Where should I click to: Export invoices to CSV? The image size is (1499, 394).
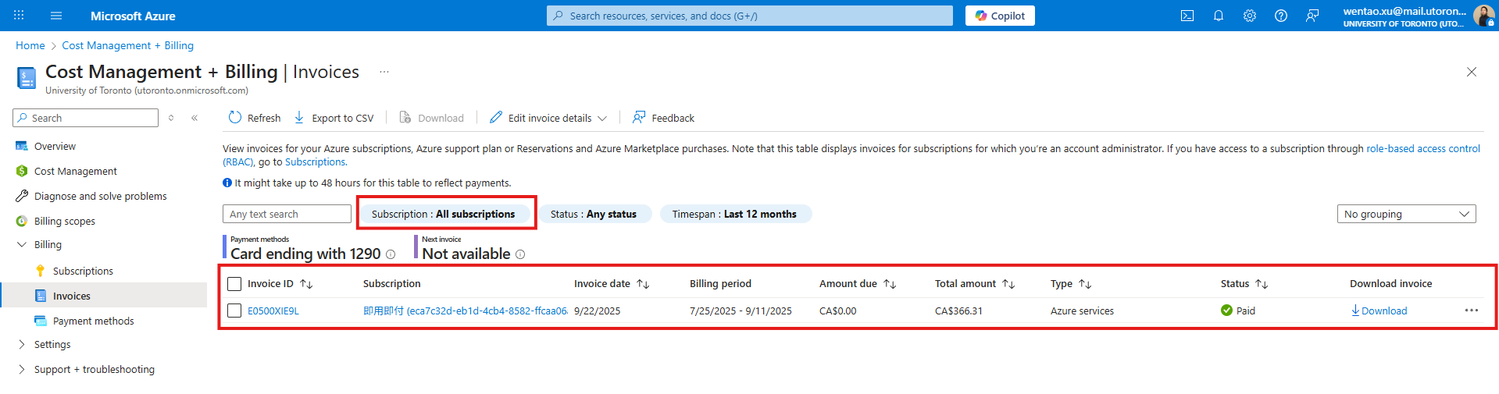[334, 118]
